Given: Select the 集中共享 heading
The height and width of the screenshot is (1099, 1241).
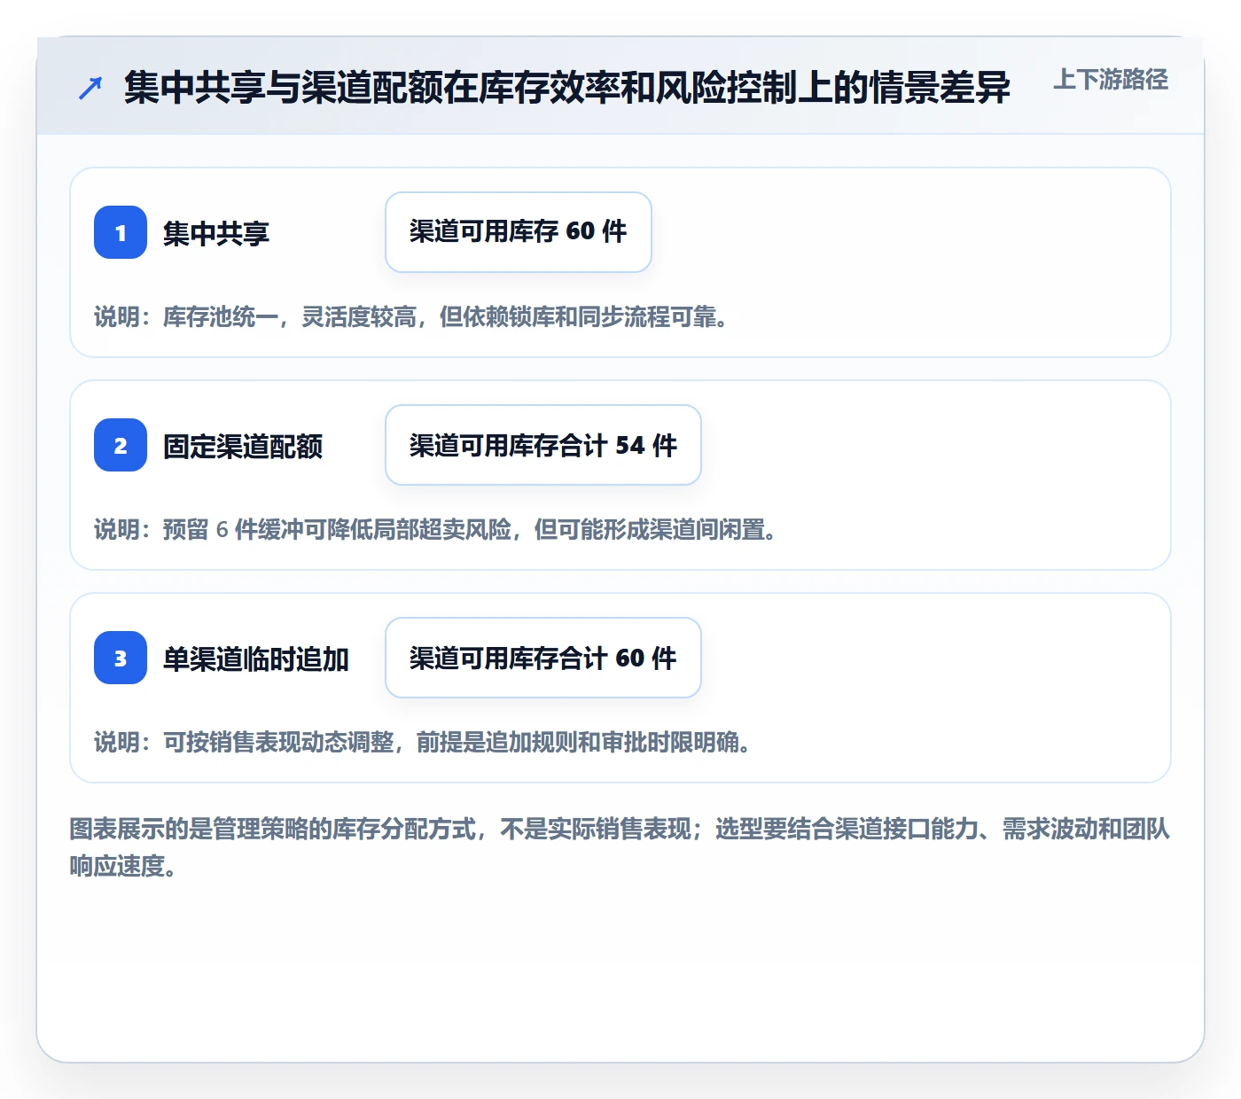Looking at the screenshot, I should [216, 233].
